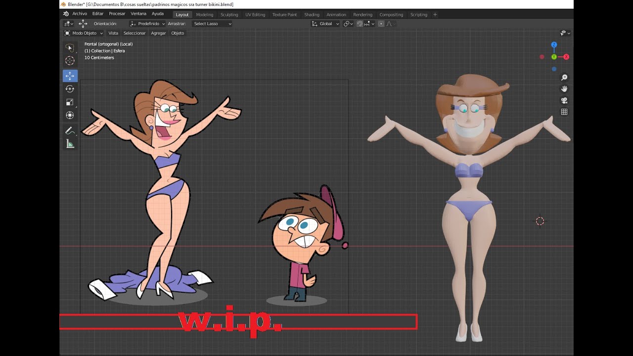Image resolution: width=633 pixels, height=356 pixels.
Task: Click the Timmy Turner reference image
Action: coord(303,245)
